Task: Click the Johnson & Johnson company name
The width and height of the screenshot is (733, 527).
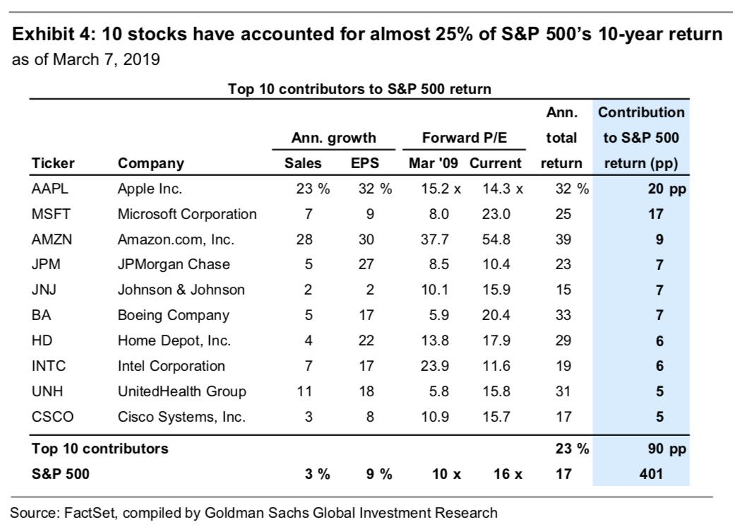Action: [x=181, y=290]
